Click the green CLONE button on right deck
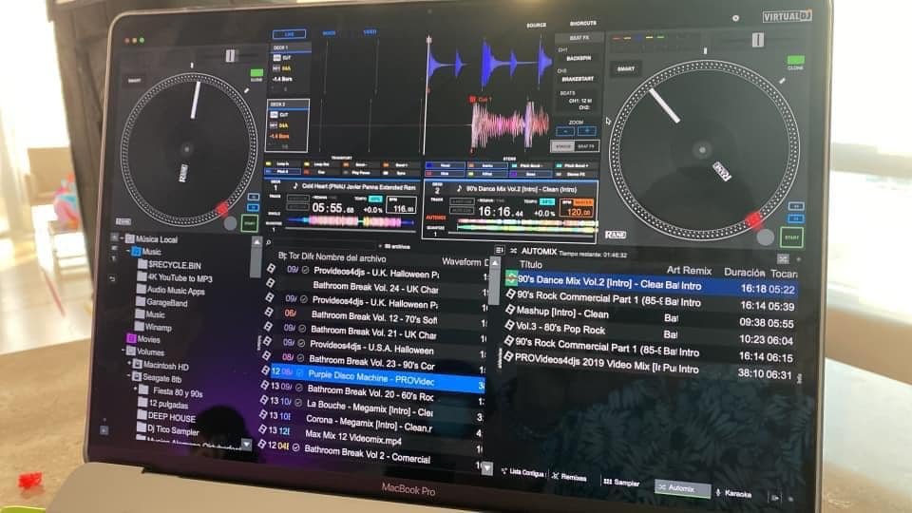Viewport: 912px width, 513px height. [795, 59]
